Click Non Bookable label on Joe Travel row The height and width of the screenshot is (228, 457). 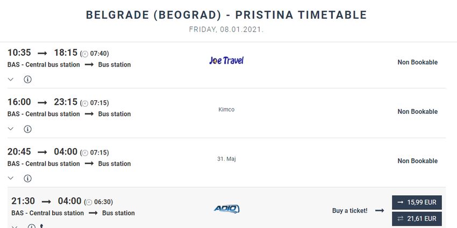pyautogui.click(x=418, y=62)
